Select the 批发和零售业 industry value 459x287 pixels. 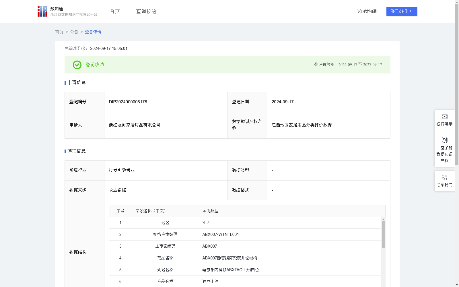click(122, 170)
